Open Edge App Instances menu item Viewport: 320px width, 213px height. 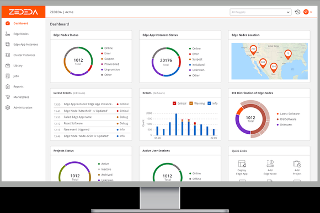pos(26,45)
